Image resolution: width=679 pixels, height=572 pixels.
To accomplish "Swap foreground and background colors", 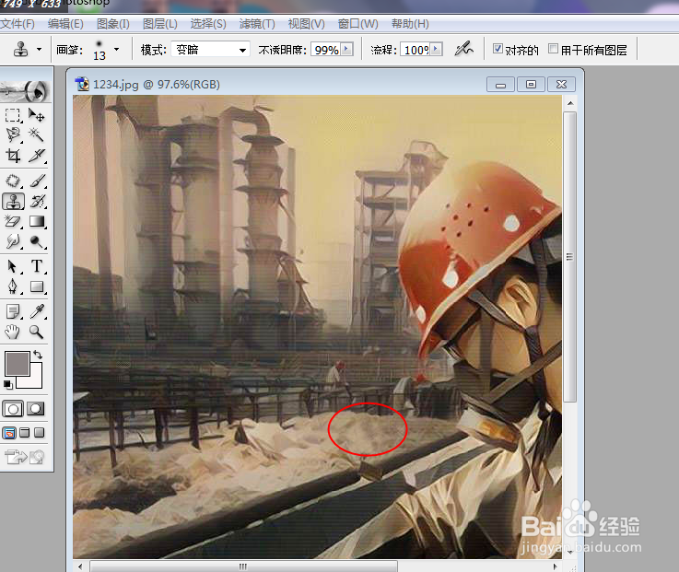I will pos(38,355).
